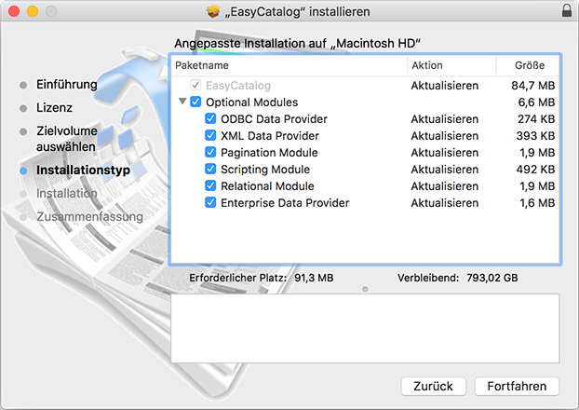Image resolution: width=579 pixels, height=410 pixels.
Task: Click the greyed-out EasyCatalog checkbox
Action: coord(195,85)
